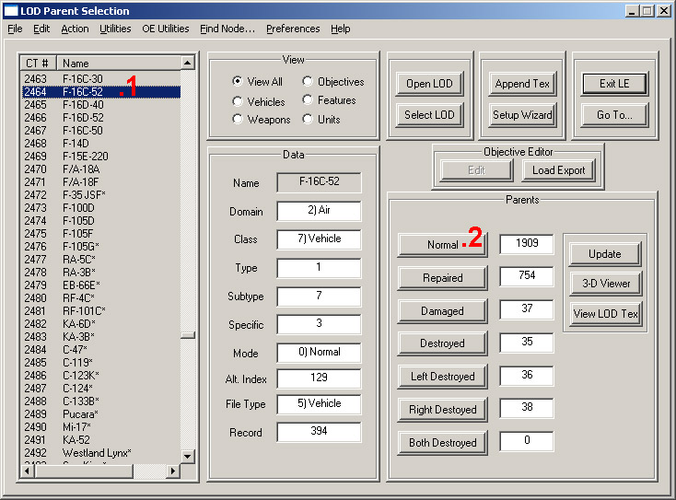Click the list's horizontal scroll right arrow
Image resolution: width=676 pixels, height=500 pixels.
pyautogui.click(x=174, y=471)
